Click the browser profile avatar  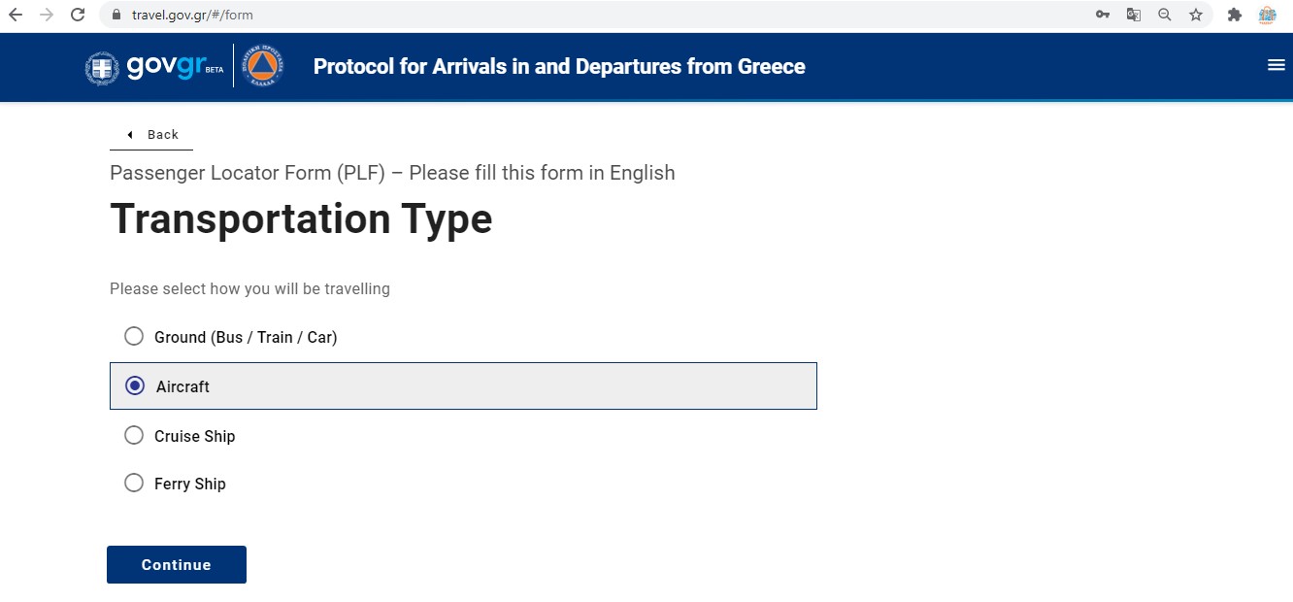click(x=1267, y=15)
